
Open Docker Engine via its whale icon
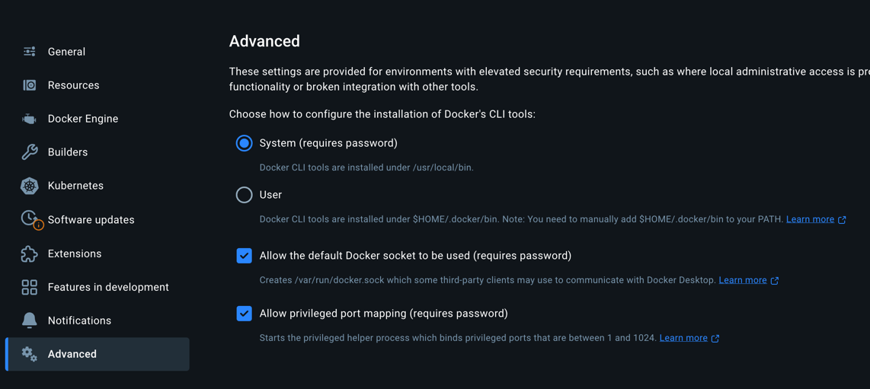click(30, 119)
